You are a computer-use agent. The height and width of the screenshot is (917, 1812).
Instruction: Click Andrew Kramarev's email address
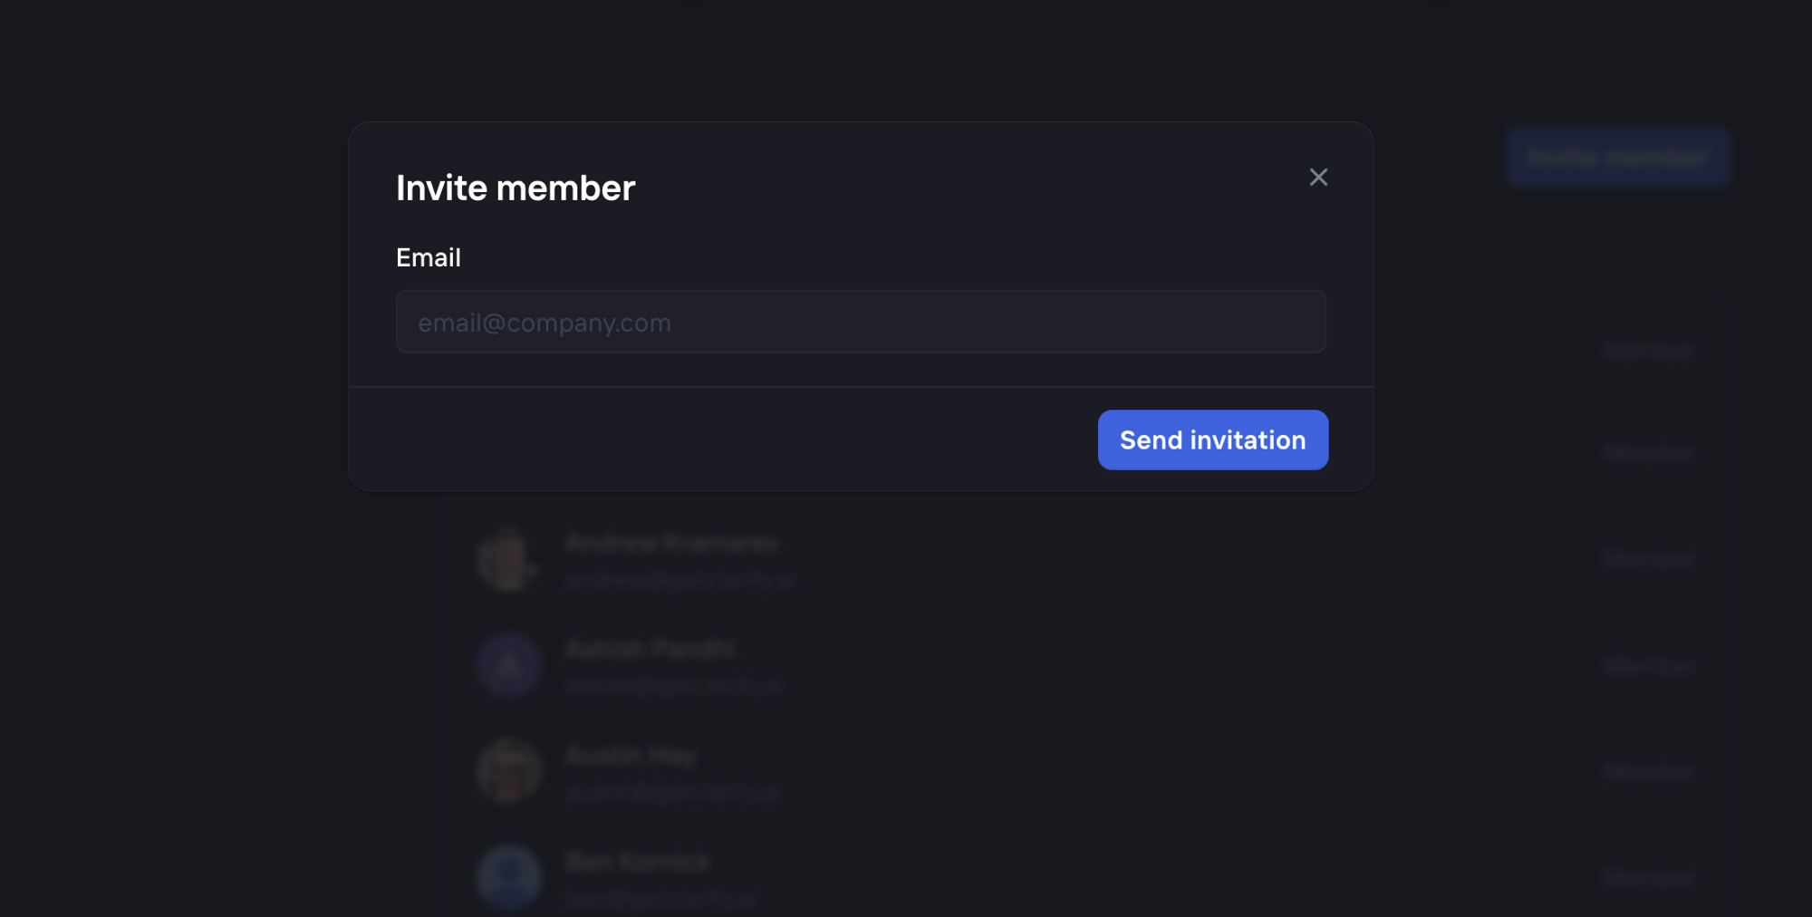(x=679, y=580)
